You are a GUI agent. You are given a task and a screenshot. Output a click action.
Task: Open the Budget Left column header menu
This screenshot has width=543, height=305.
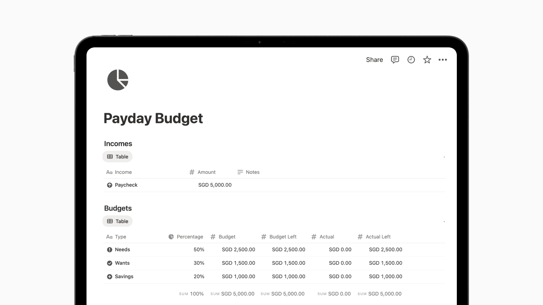coord(279,237)
